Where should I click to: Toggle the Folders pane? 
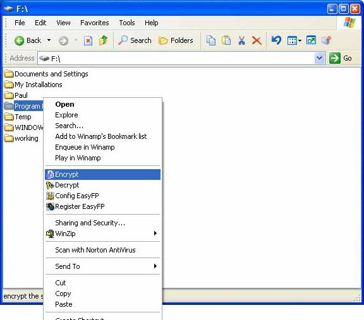pyautogui.click(x=176, y=40)
